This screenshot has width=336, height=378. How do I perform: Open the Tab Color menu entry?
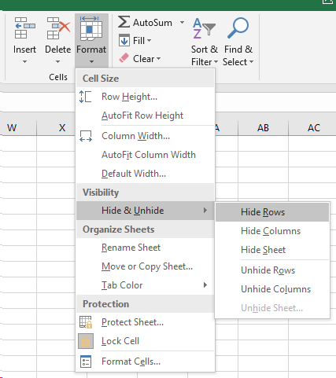click(146, 285)
